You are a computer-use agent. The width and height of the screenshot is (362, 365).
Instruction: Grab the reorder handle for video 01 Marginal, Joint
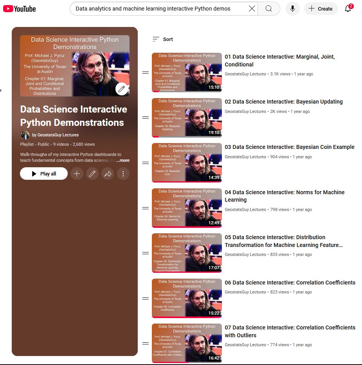pos(146,73)
